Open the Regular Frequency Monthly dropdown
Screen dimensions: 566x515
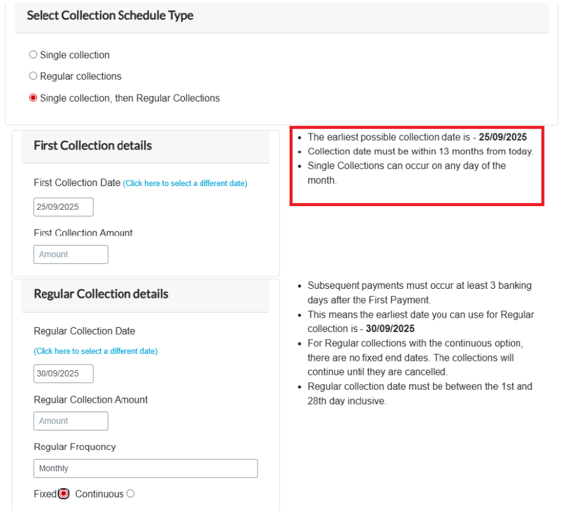[145, 469]
